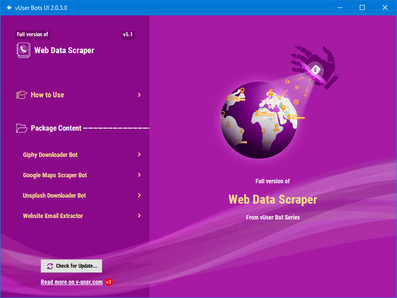397x298 pixels.
Task: Click the open folder Package Content icon
Action: (21, 128)
